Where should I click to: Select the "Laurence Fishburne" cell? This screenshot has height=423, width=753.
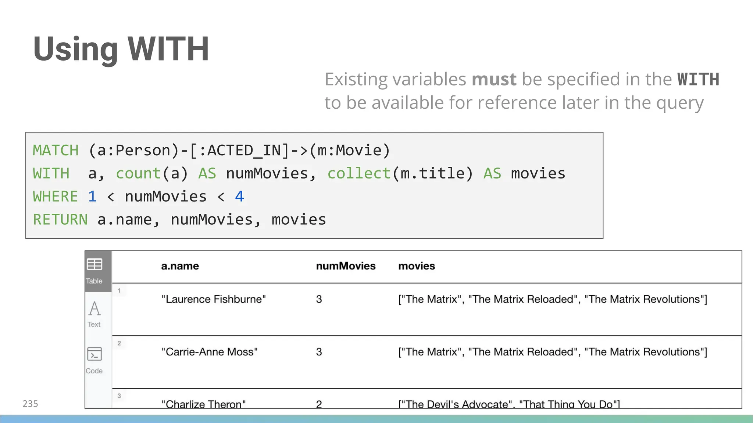(214, 299)
